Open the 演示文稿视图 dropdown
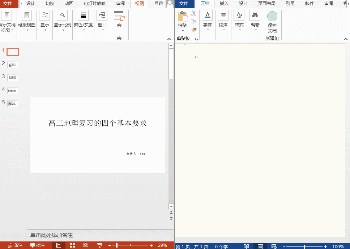Viewport: 350px width, 249px height. click(x=7, y=22)
